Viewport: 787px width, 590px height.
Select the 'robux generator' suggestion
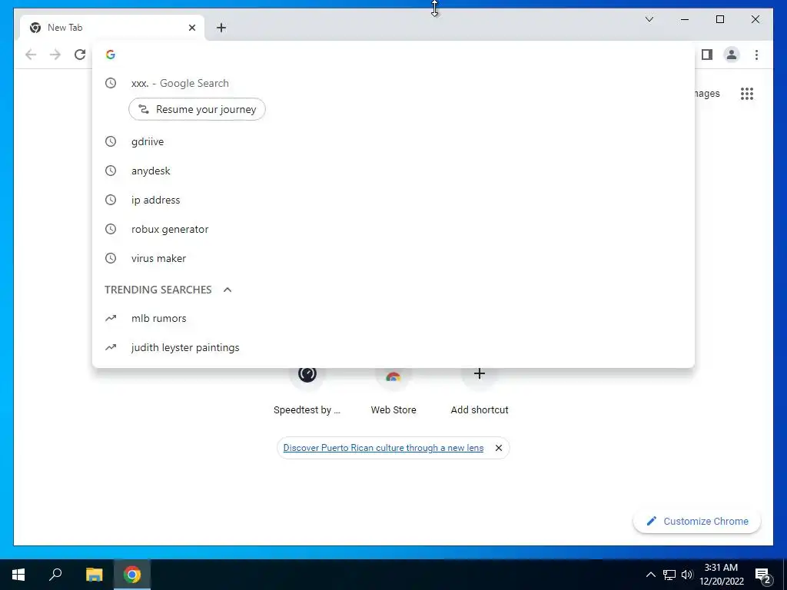click(x=393, y=229)
